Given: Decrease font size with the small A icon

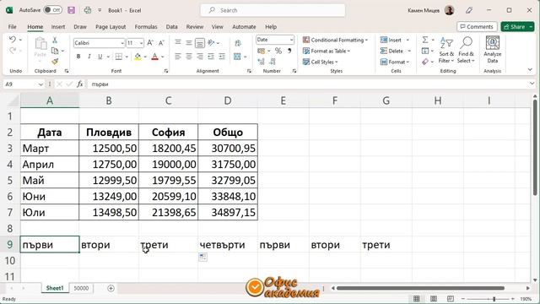Looking at the screenshot, I should 161,43.
